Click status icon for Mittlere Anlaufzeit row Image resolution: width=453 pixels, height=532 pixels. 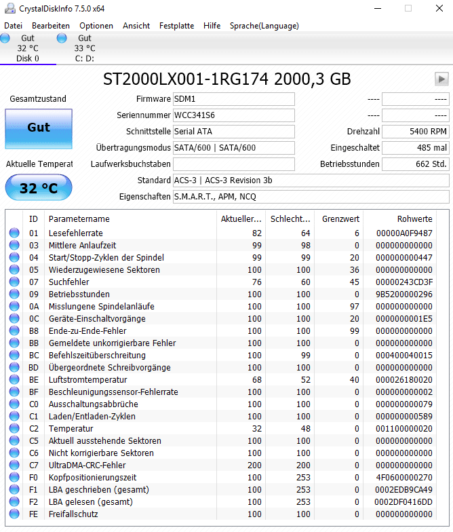[x=14, y=246]
